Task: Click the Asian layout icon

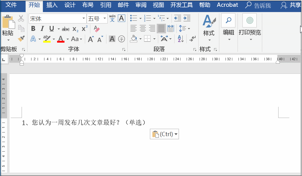Action: point(164,39)
